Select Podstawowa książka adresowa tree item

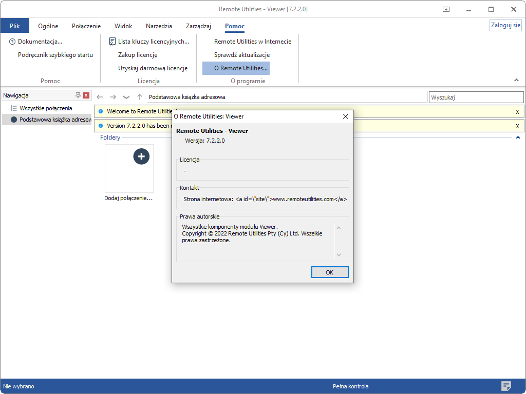coord(47,119)
